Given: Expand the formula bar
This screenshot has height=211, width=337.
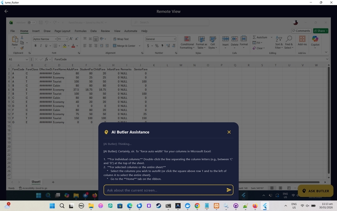Looking at the screenshot, I should point(327,59).
